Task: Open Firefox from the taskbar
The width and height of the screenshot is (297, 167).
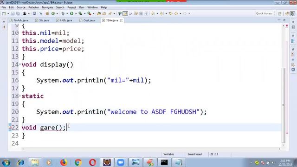Action: pyautogui.click(x=64, y=162)
